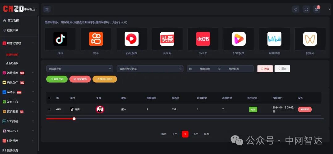Image resolution: width=333 pixels, height=154 pixels.
Task: Click the Kuaishou platform icon
Action: click(x=96, y=39)
